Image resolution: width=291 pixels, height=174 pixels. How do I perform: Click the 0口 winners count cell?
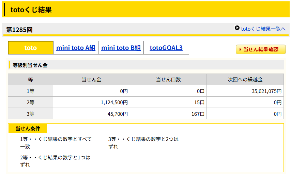168,91
